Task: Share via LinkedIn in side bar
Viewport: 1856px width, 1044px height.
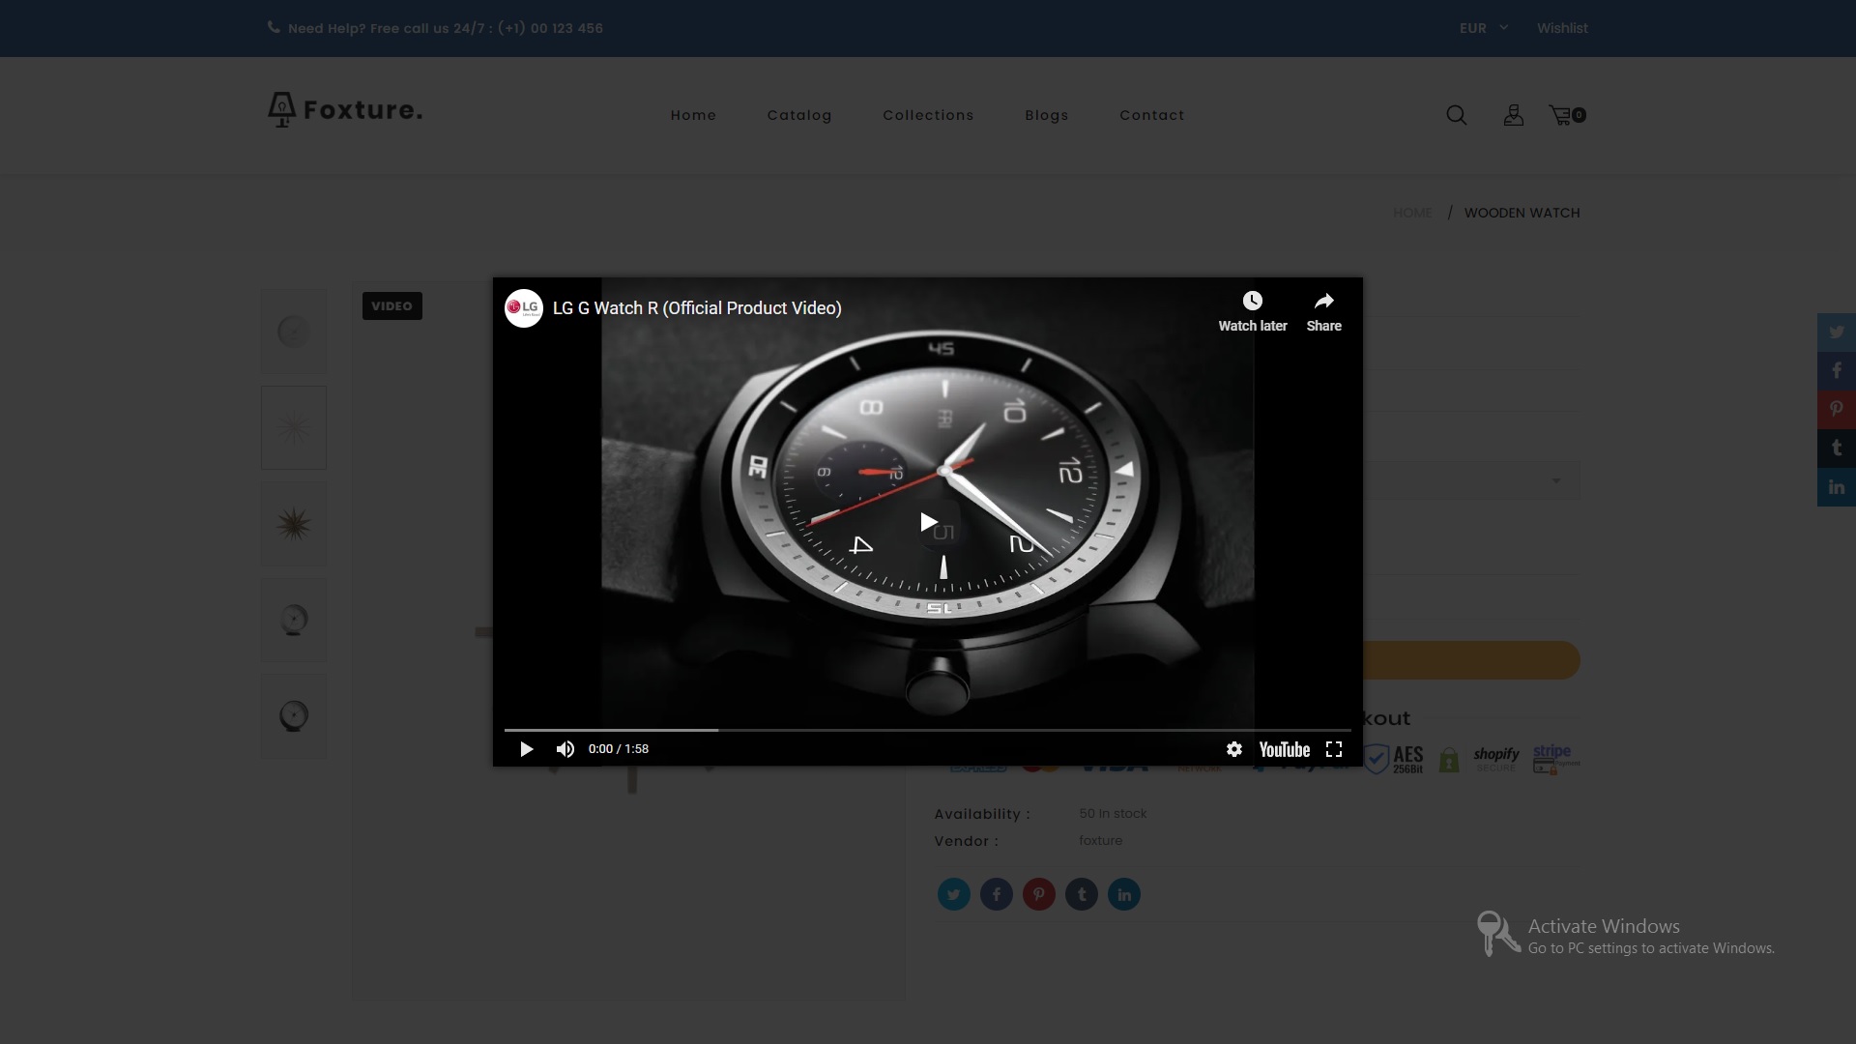Action: pos(1837,487)
